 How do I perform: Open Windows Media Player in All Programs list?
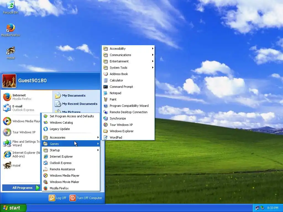click(x=71, y=176)
